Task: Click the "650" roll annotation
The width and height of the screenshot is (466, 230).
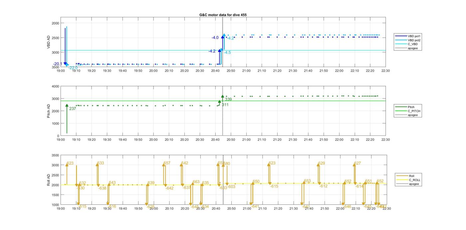Action: pyautogui.click(x=256, y=182)
